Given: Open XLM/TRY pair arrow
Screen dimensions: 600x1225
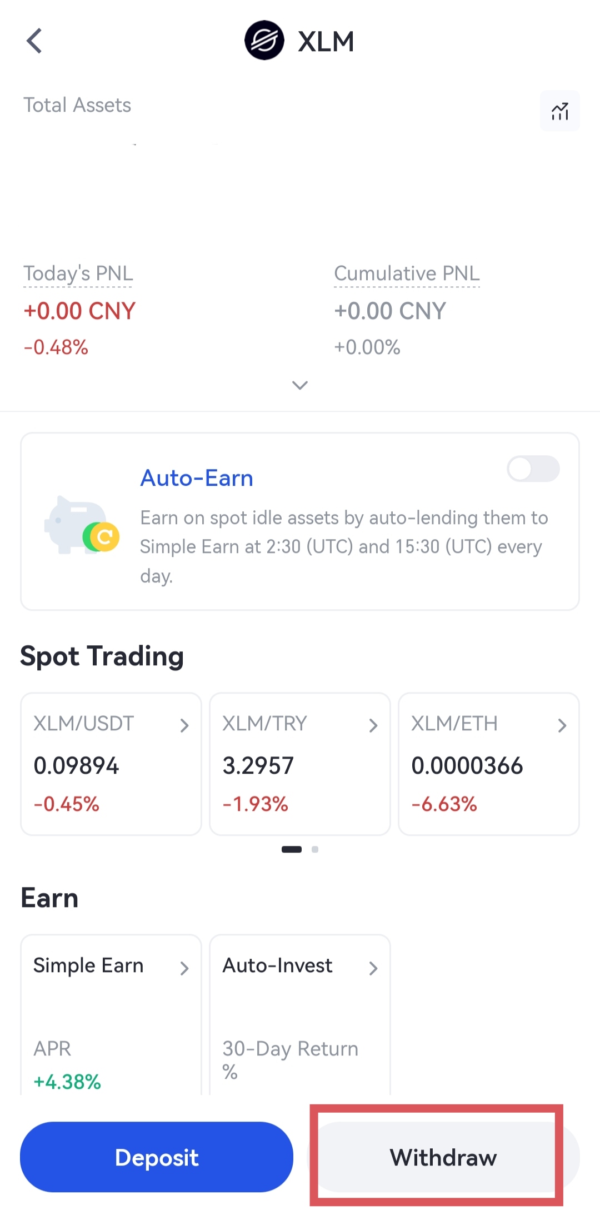Looking at the screenshot, I should pos(373,725).
